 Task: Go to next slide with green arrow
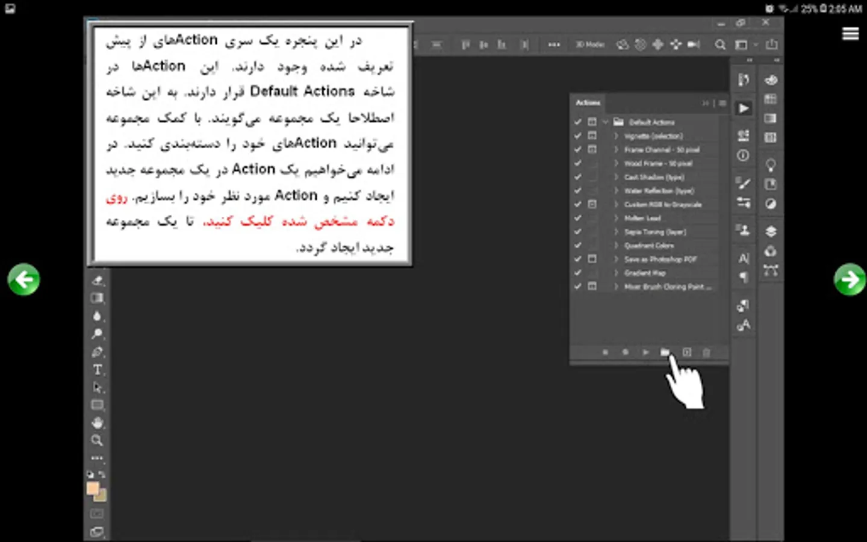pos(850,279)
